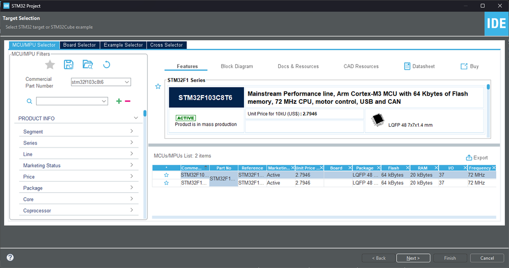Expand the Series filter
The width and height of the screenshot is (509, 268).
pos(131,142)
